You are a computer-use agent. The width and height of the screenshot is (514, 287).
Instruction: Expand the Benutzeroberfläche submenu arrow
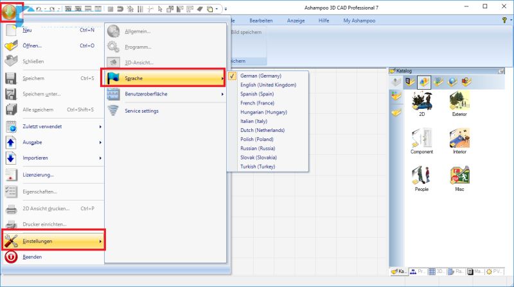pyautogui.click(x=222, y=94)
